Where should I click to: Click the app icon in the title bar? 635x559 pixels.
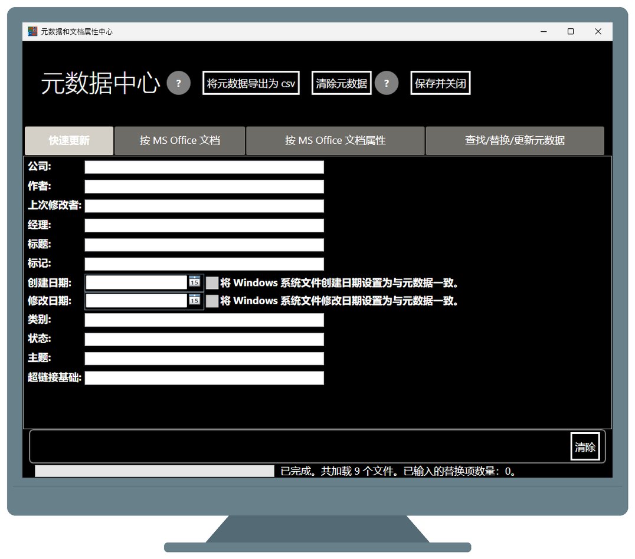[32, 31]
